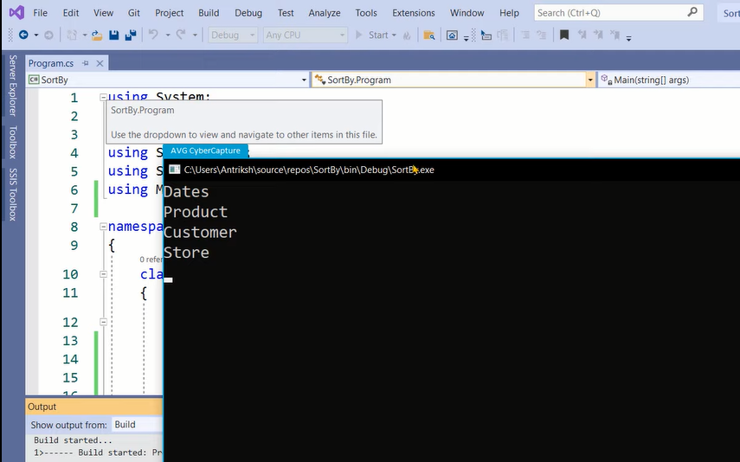Open the Show output from Build dropdown
This screenshot has width=740, height=462.
(138, 425)
